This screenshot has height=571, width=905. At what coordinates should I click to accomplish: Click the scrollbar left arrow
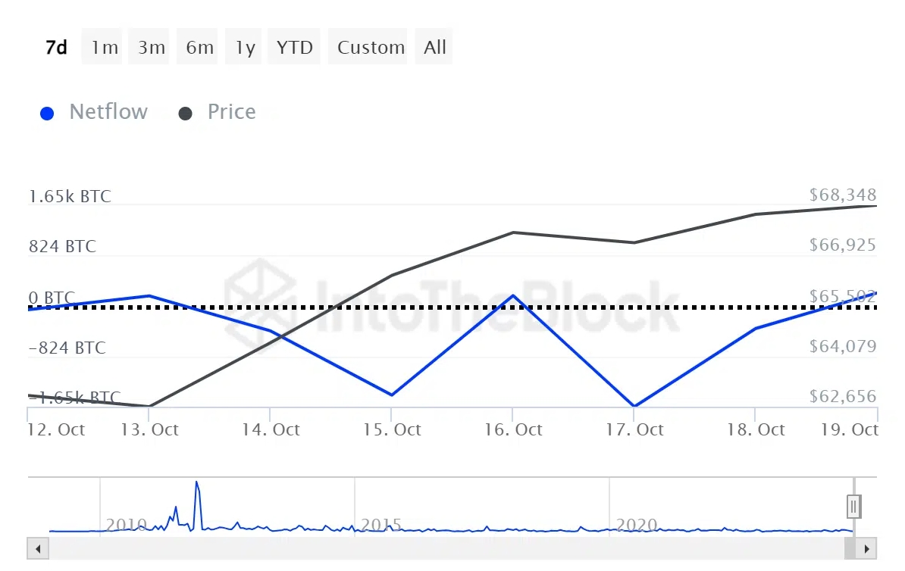[35, 548]
